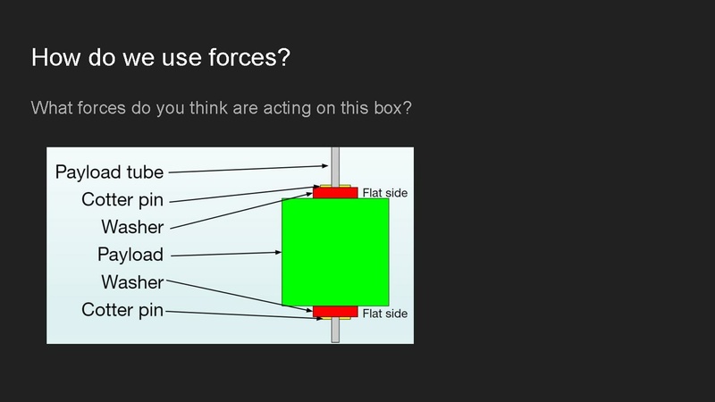The image size is (715, 402).
Task: Click the lower "Washer" label text
Action: [x=132, y=282]
